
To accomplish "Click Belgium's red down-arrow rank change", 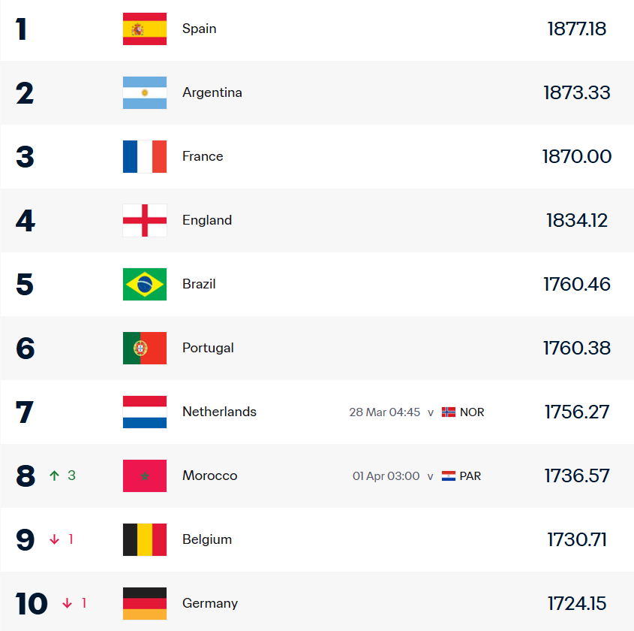I will [x=54, y=539].
